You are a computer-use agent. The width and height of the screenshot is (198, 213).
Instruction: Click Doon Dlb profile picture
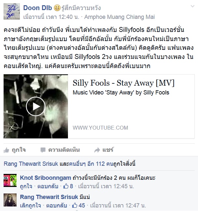12,11
